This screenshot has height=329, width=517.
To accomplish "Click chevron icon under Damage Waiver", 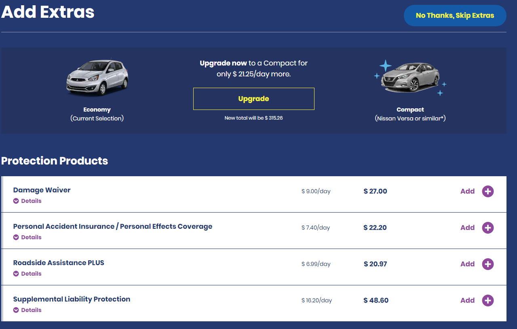I will 16,201.
